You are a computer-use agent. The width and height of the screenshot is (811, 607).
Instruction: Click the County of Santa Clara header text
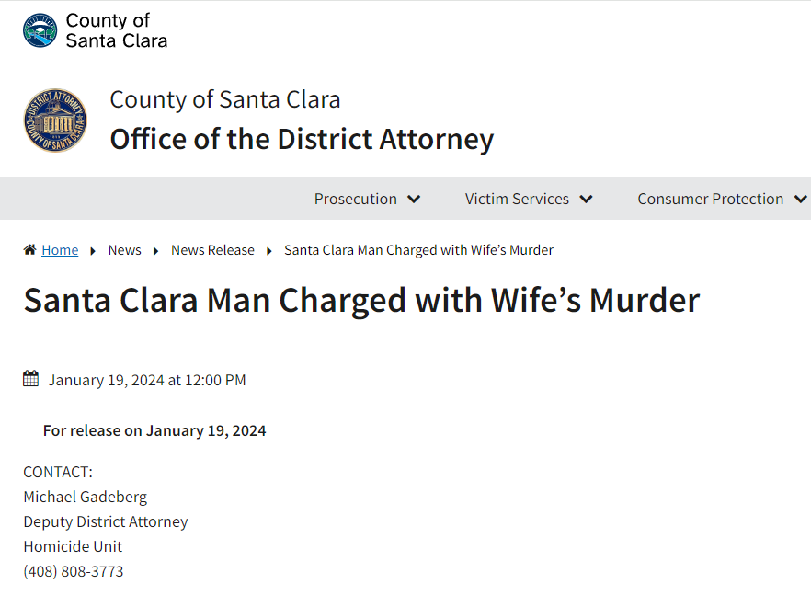click(116, 30)
